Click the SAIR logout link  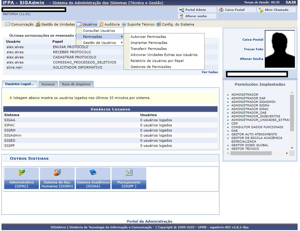[x=291, y=2]
